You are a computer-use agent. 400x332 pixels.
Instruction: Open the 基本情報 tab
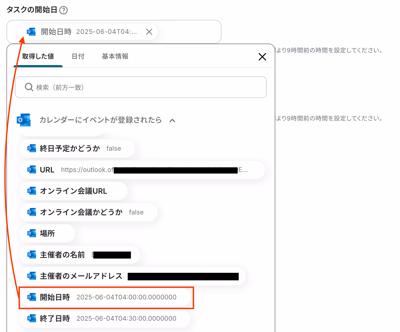pos(115,56)
